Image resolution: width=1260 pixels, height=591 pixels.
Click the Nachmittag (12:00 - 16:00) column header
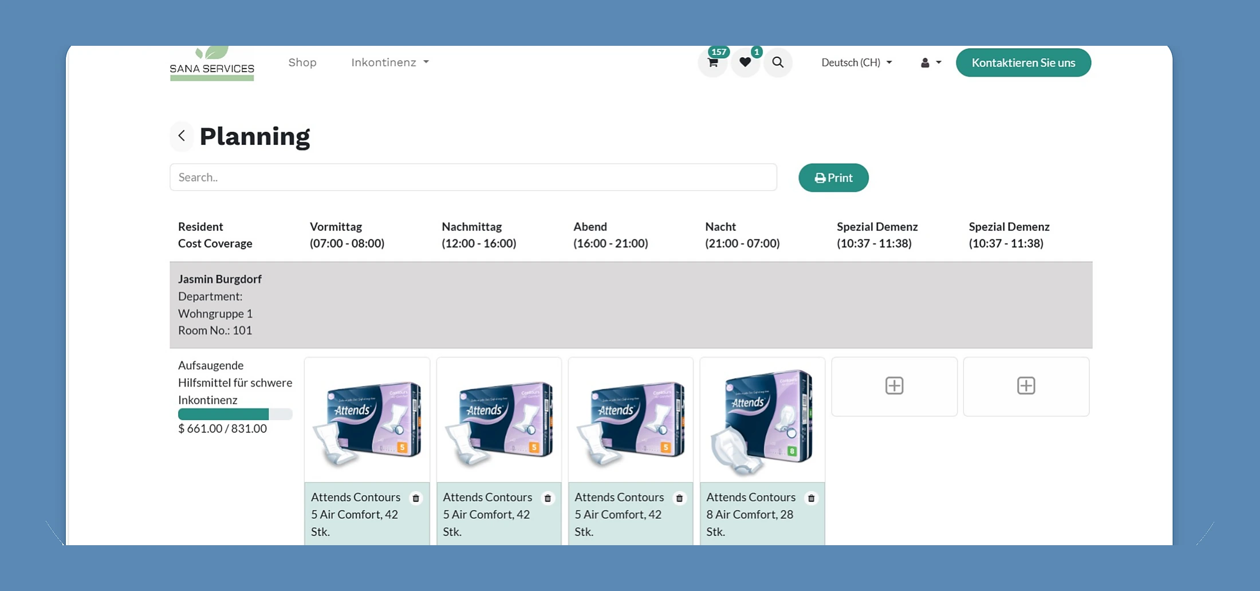(479, 235)
